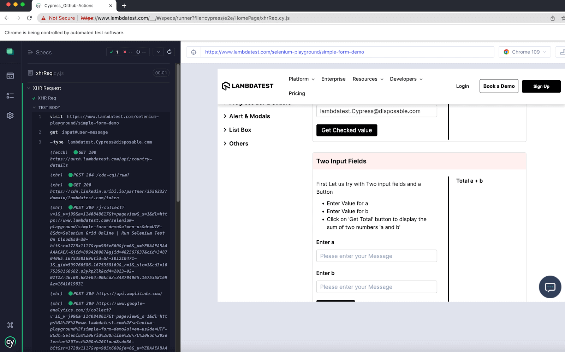Screen dimensions: 565x352
Task: Expand the Alert & Modals menu
Action: coord(246,116)
